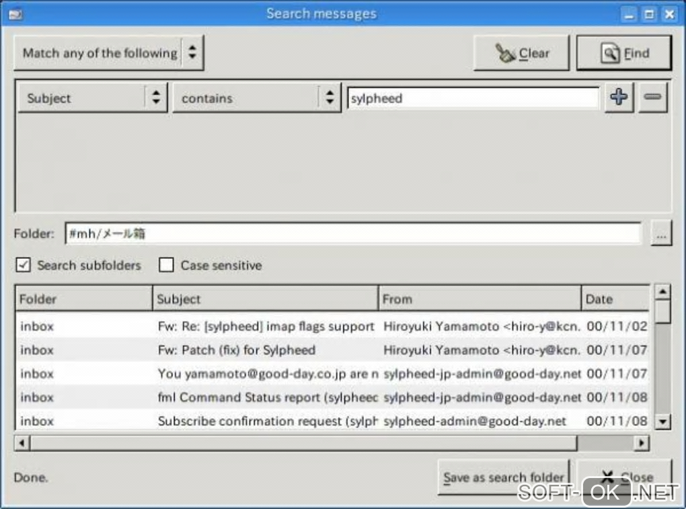Click the horizontal scrollbar thumb

click(303, 443)
